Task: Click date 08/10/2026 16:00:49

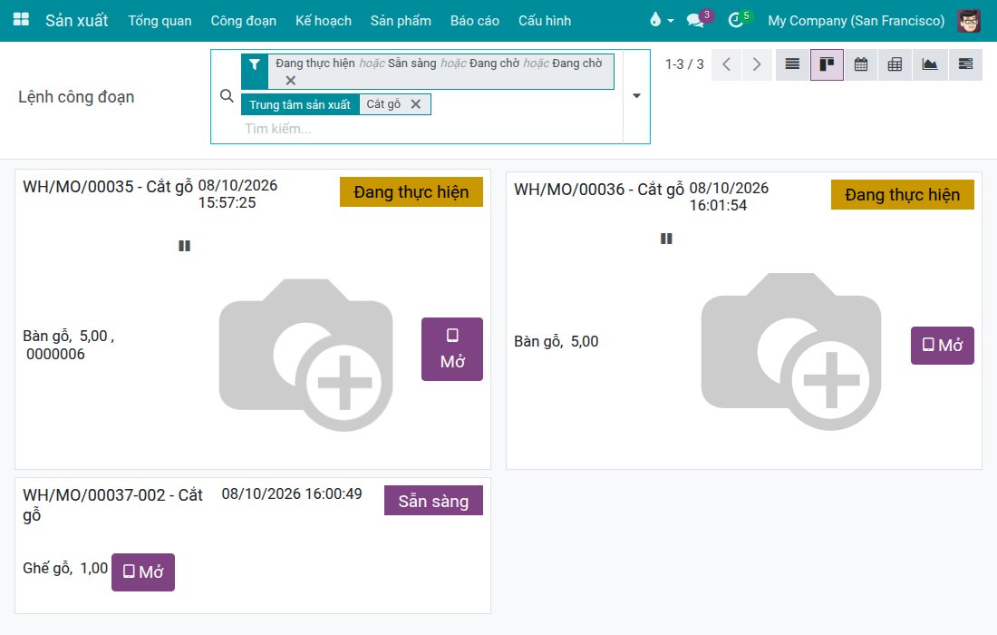Action: coord(292,493)
